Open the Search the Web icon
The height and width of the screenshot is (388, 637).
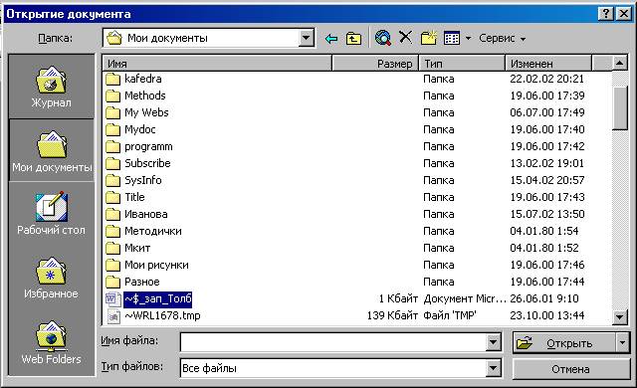click(382, 38)
